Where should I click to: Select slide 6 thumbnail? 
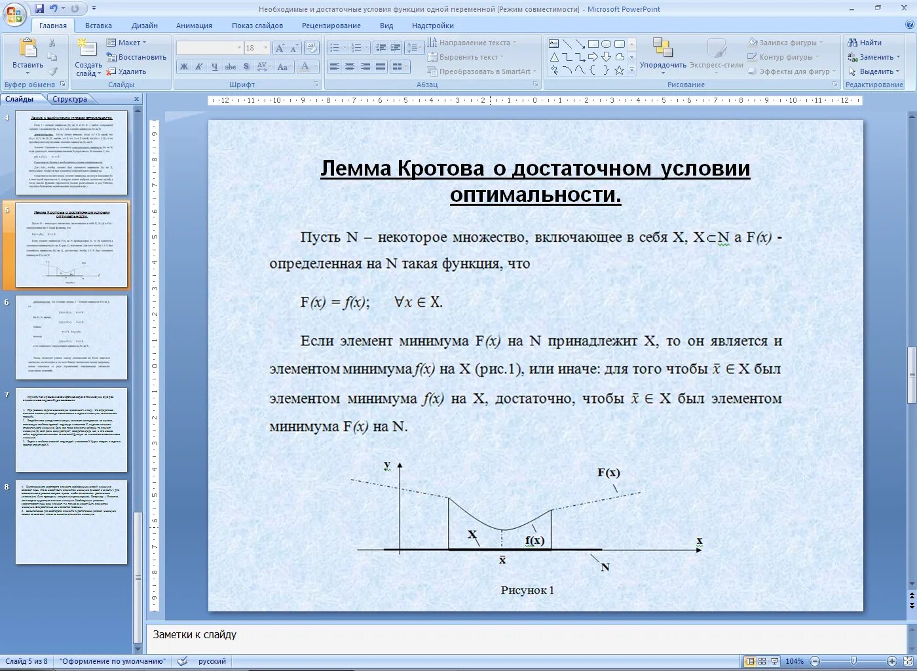tap(71, 337)
